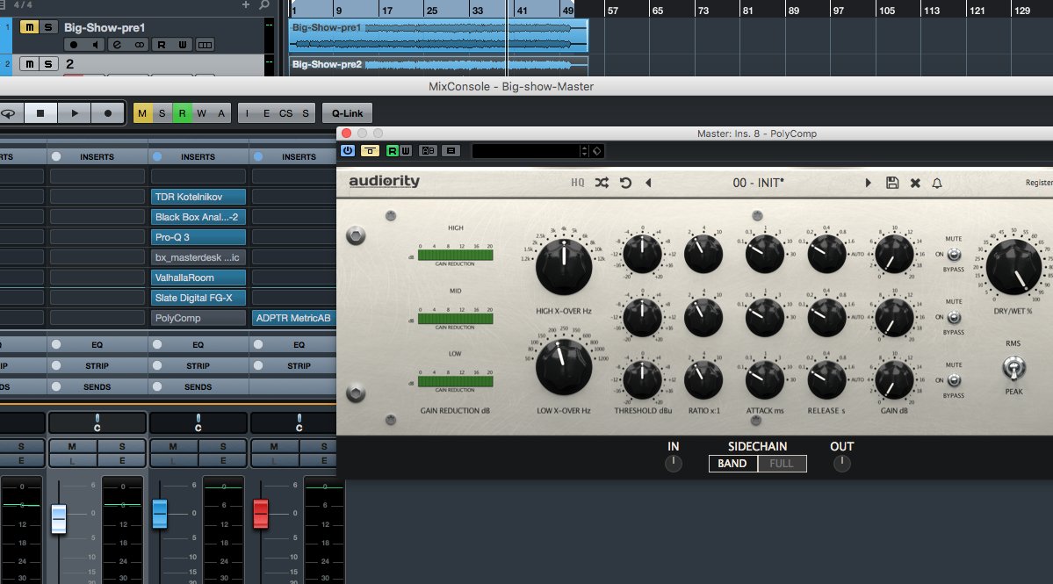Click the low band THRESHOLD knob
The width and height of the screenshot is (1053, 584).
point(642,380)
